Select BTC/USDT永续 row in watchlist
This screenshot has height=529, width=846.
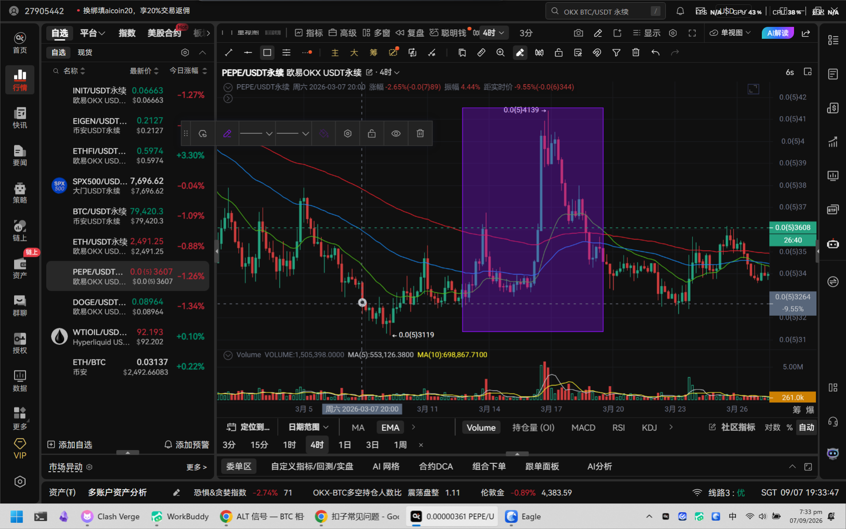pos(128,216)
